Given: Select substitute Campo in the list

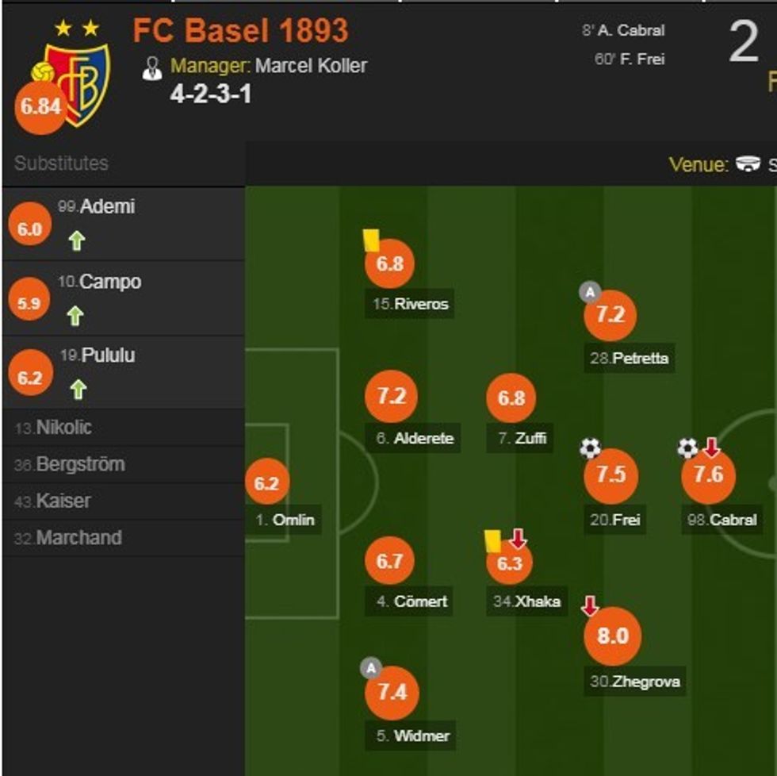Looking at the screenshot, I should [x=109, y=282].
